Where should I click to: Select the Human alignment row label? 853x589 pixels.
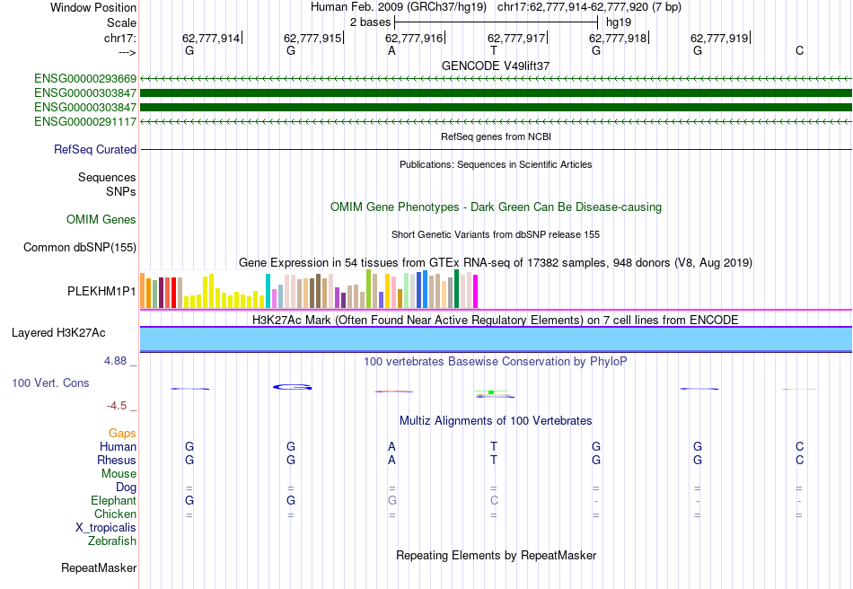pyautogui.click(x=118, y=447)
